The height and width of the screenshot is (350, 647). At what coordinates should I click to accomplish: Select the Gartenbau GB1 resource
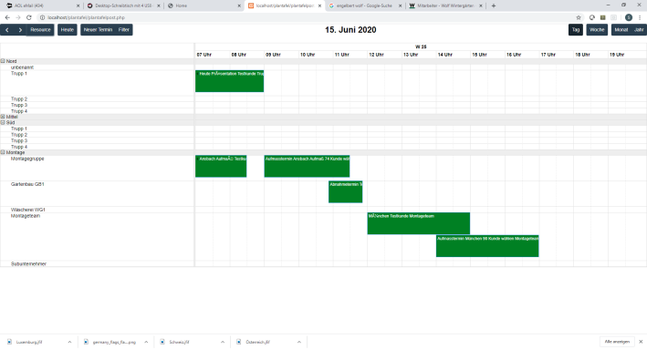point(27,184)
